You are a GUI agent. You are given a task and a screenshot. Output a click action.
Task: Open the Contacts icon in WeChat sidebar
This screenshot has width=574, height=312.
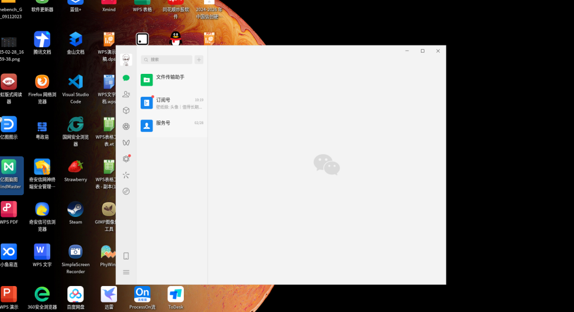126,94
